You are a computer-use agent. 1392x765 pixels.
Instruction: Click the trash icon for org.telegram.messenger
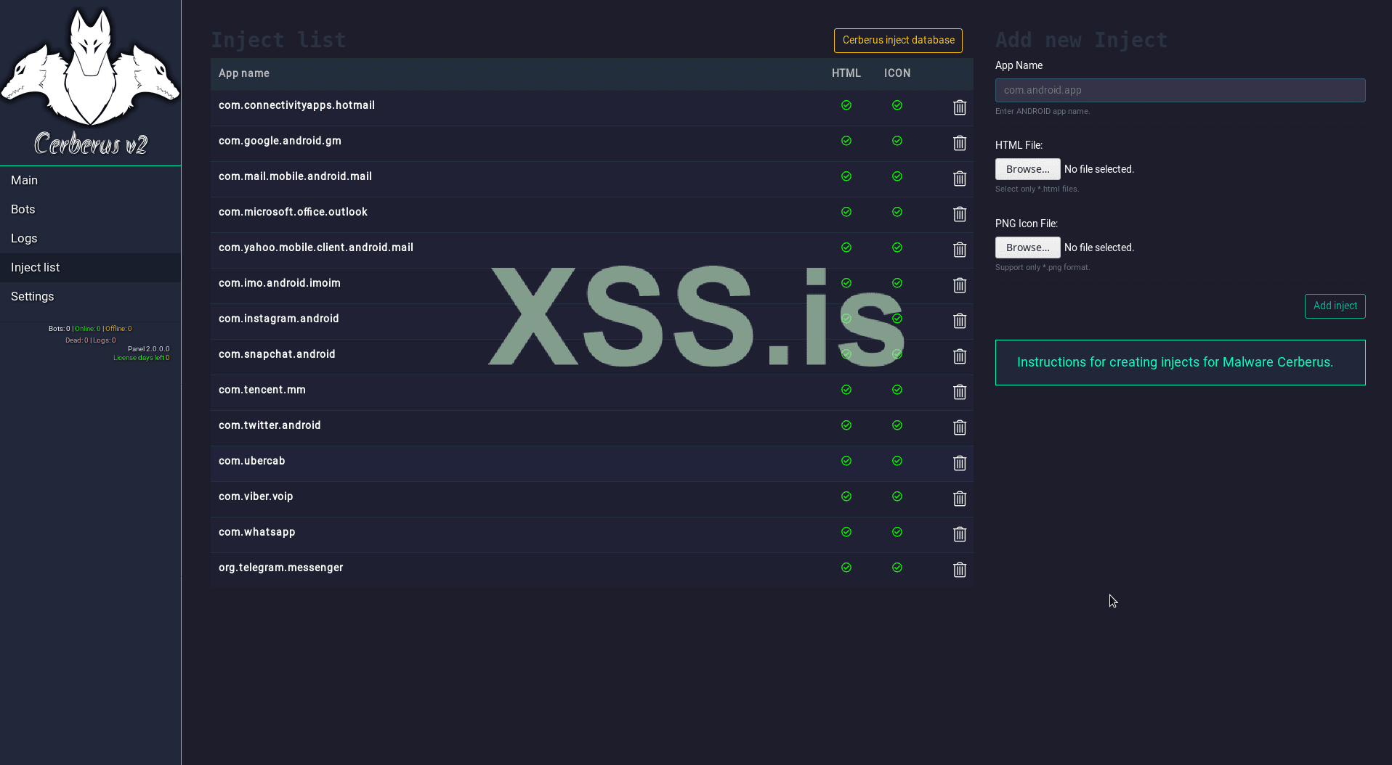959,570
